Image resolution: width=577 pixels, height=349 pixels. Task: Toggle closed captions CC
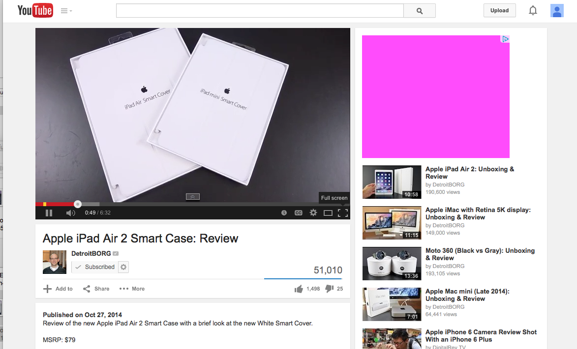pos(299,213)
